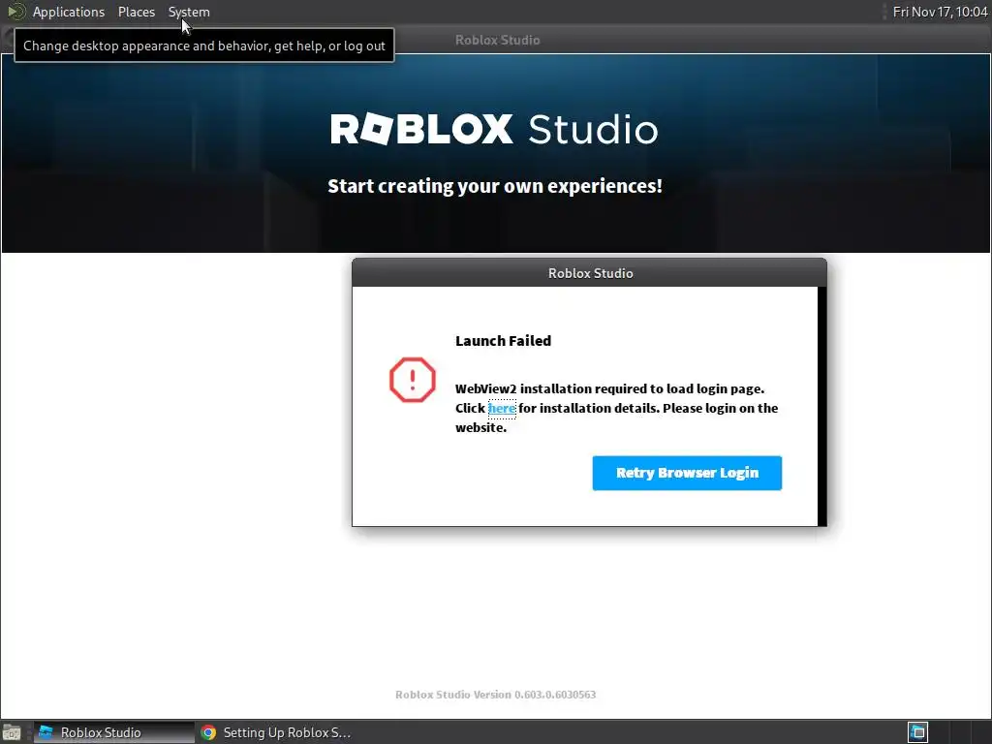Switch to Roblox Studio taskbar entry
The image size is (992, 744).
[x=114, y=732]
